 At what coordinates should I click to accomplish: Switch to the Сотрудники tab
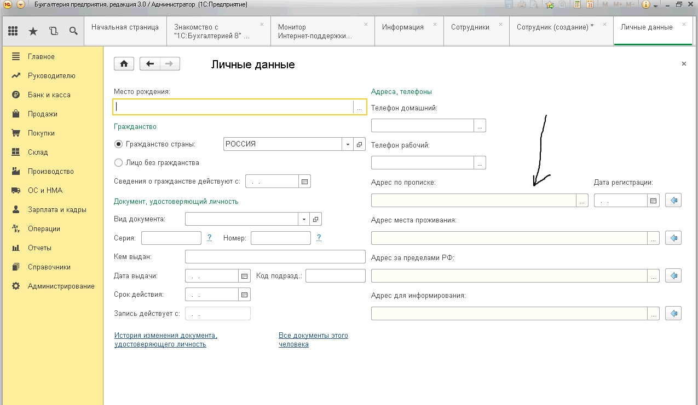pyautogui.click(x=470, y=27)
